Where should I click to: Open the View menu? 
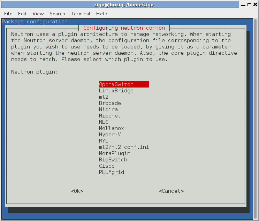click(38, 14)
